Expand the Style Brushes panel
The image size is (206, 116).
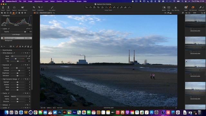tap(1, 50)
